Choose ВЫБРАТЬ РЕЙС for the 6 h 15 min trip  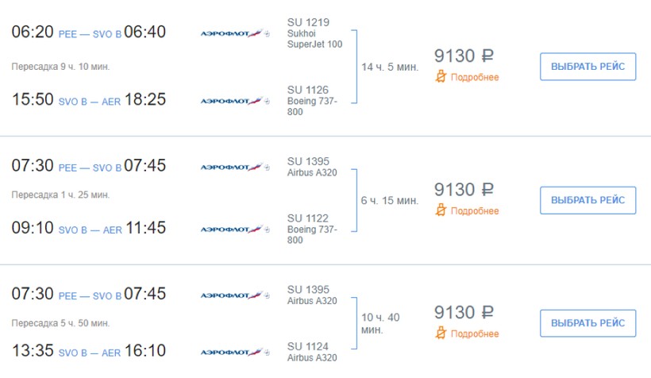[587, 200]
